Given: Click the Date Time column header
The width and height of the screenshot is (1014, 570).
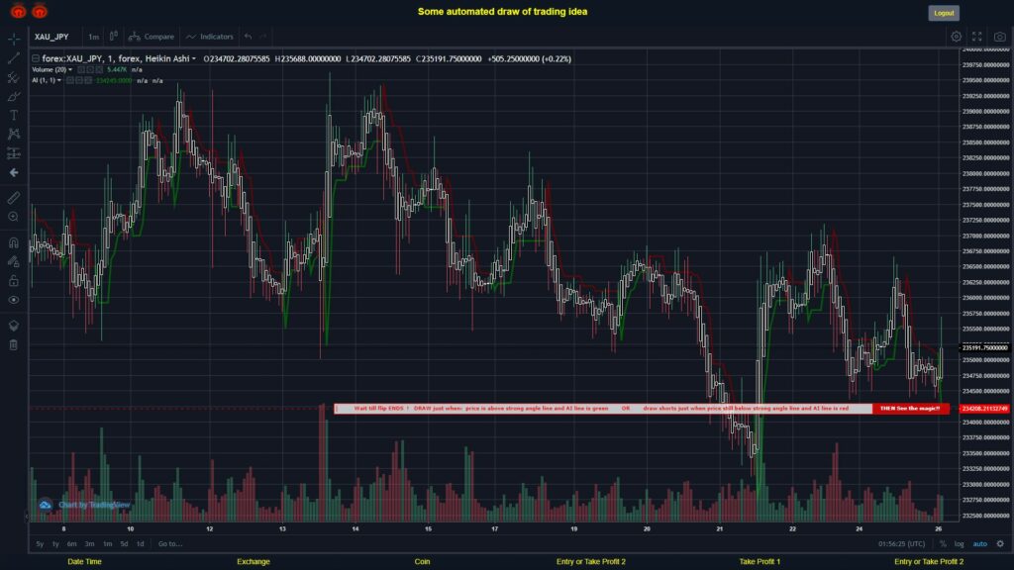Looking at the screenshot, I should click(85, 562).
